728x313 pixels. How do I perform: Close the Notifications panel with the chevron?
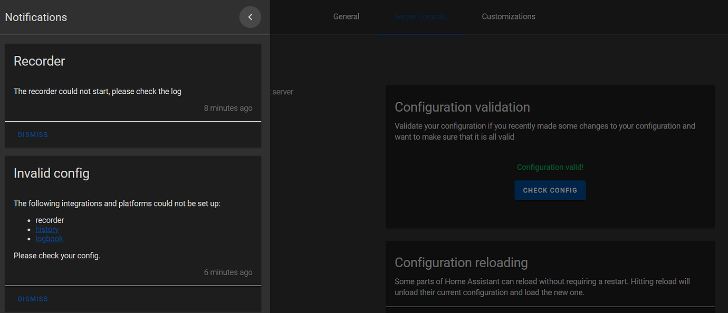[x=250, y=17]
